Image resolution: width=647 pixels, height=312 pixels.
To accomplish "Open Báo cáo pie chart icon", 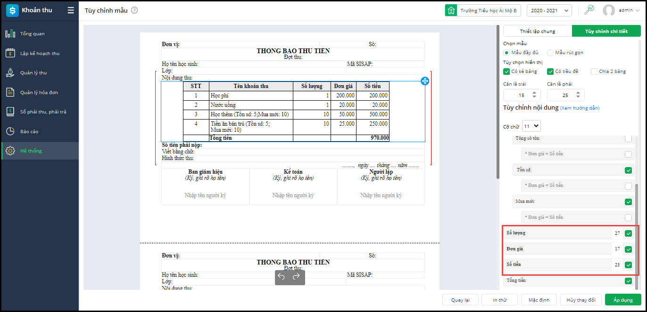I will pyautogui.click(x=10, y=131).
